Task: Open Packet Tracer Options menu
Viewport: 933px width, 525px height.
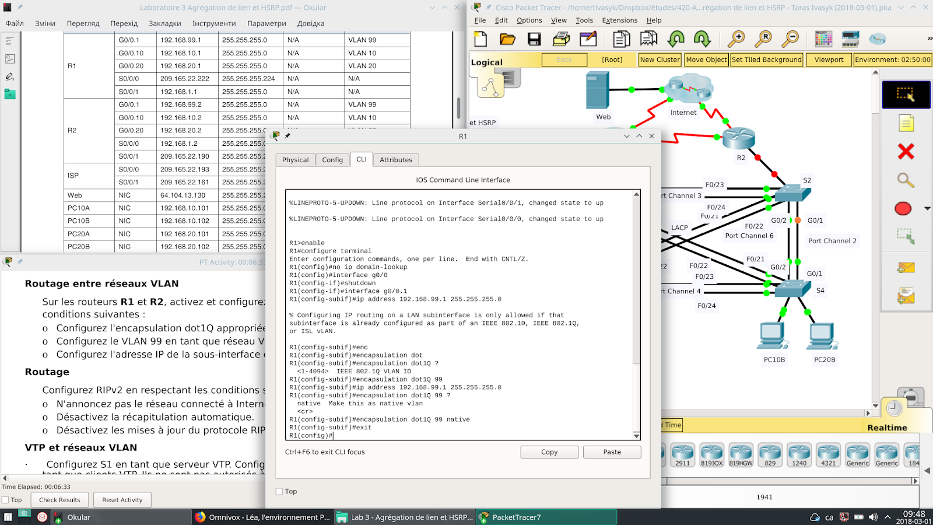Action: point(529,20)
